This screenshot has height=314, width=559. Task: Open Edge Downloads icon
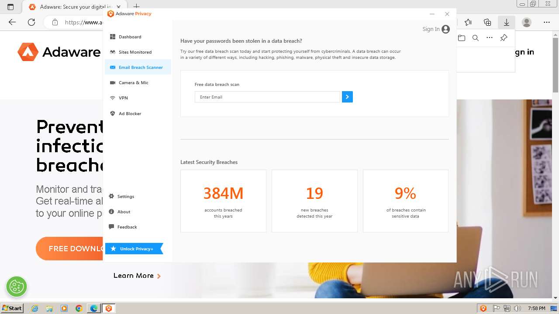coord(507,22)
